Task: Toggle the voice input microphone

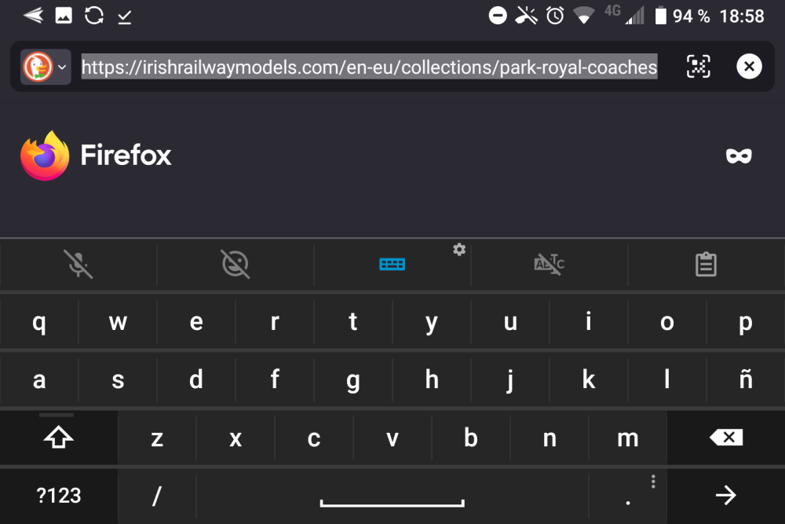Action: [78, 265]
